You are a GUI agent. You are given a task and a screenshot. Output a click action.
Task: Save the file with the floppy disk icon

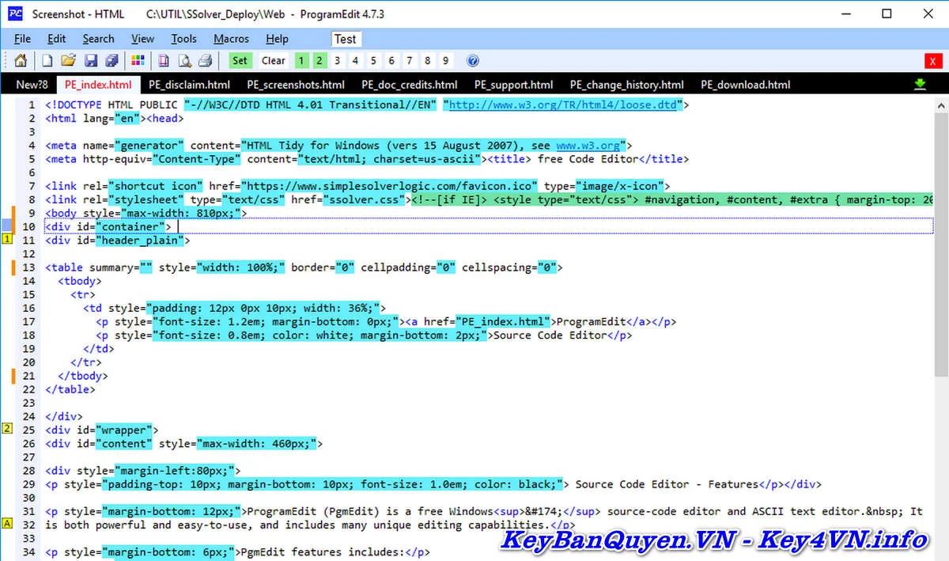(91, 61)
